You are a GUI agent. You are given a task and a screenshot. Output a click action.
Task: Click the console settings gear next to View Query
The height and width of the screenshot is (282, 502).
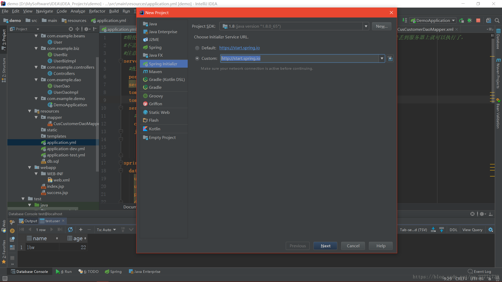tap(490, 230)
